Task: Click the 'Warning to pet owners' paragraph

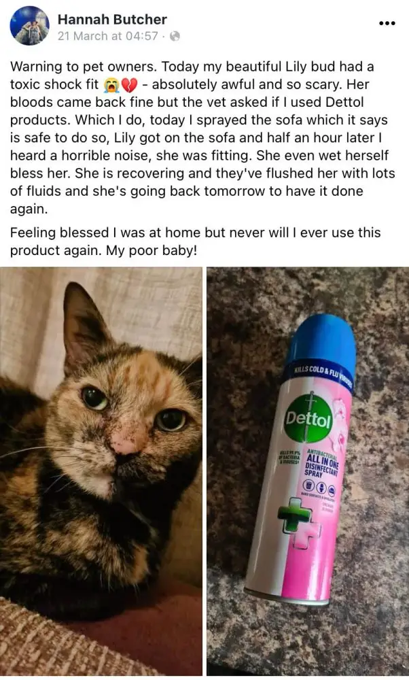Action: [x=202, y=137]
